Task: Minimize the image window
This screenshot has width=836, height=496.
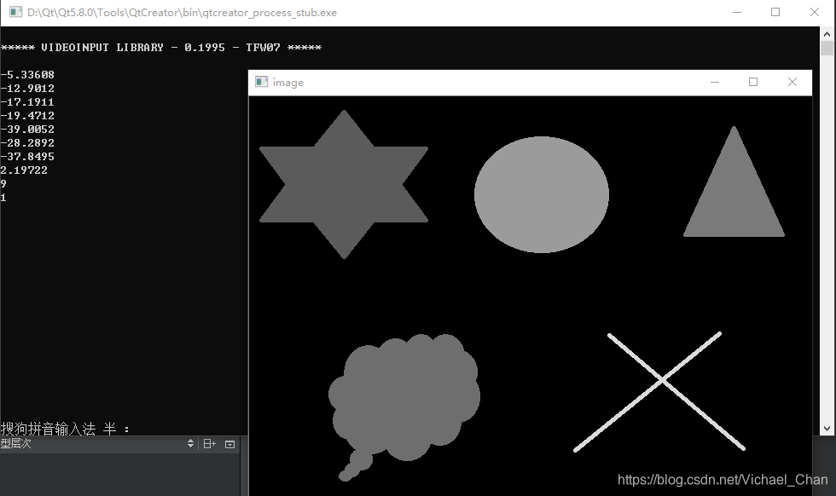Action: [715, 82]
